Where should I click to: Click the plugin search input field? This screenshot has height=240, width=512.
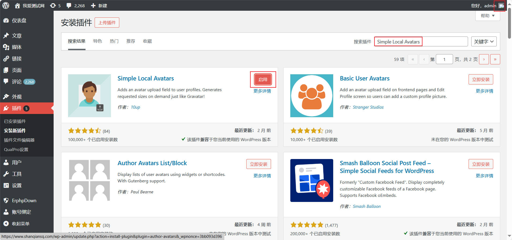(x=421, y=42)
